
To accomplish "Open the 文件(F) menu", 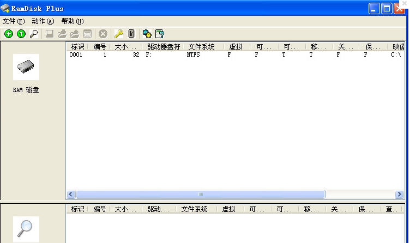I will (x=14, y=21).
